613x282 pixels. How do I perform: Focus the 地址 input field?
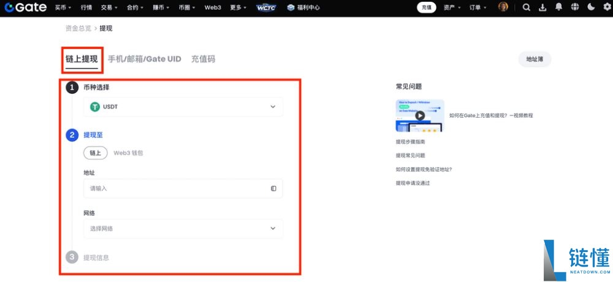183,189
